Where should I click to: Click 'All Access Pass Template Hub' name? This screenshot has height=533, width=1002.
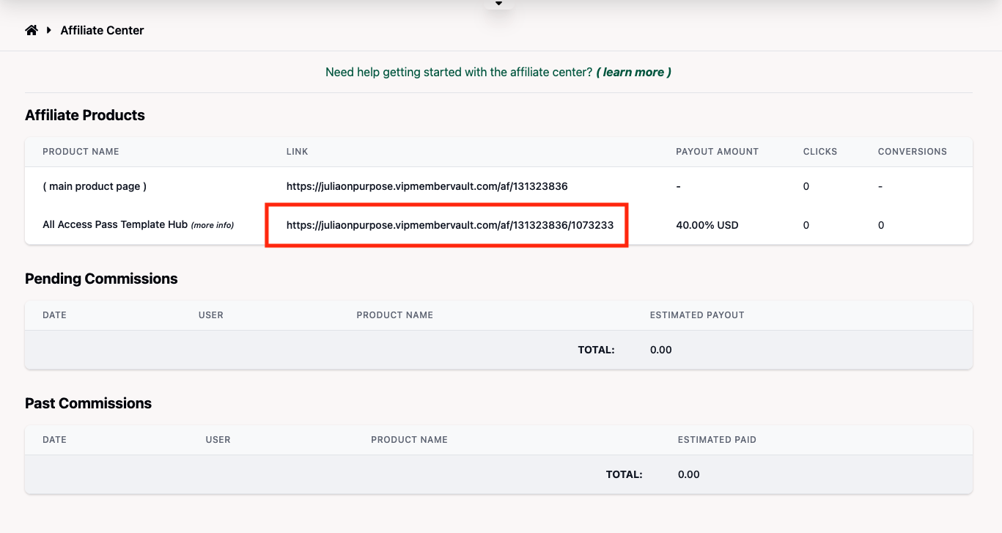(x=115, y=224)
